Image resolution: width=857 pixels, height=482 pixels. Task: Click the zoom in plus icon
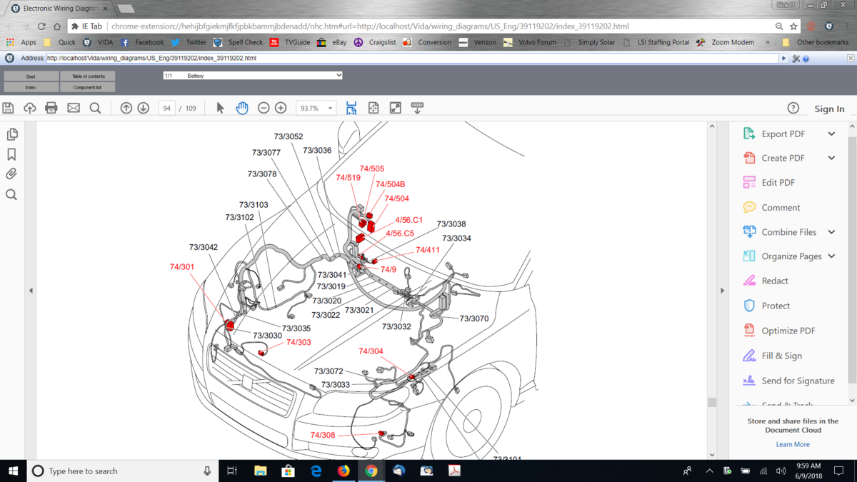pos(281,108)
